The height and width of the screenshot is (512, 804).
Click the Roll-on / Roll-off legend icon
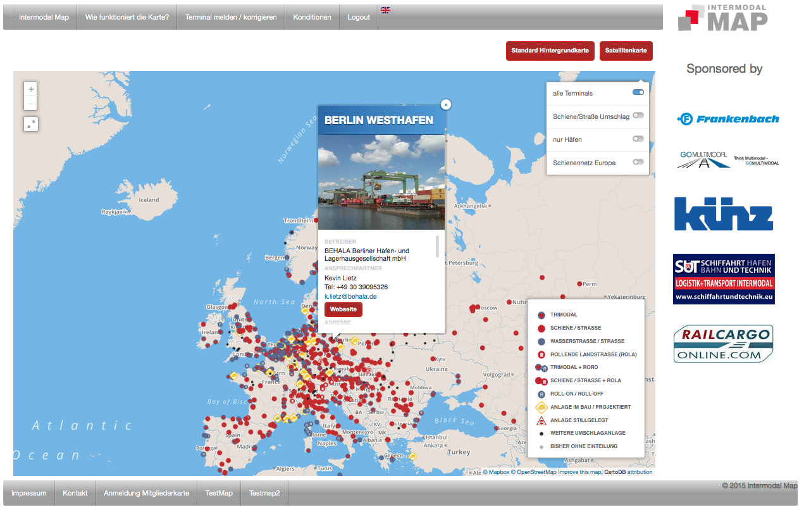point(541,394)
